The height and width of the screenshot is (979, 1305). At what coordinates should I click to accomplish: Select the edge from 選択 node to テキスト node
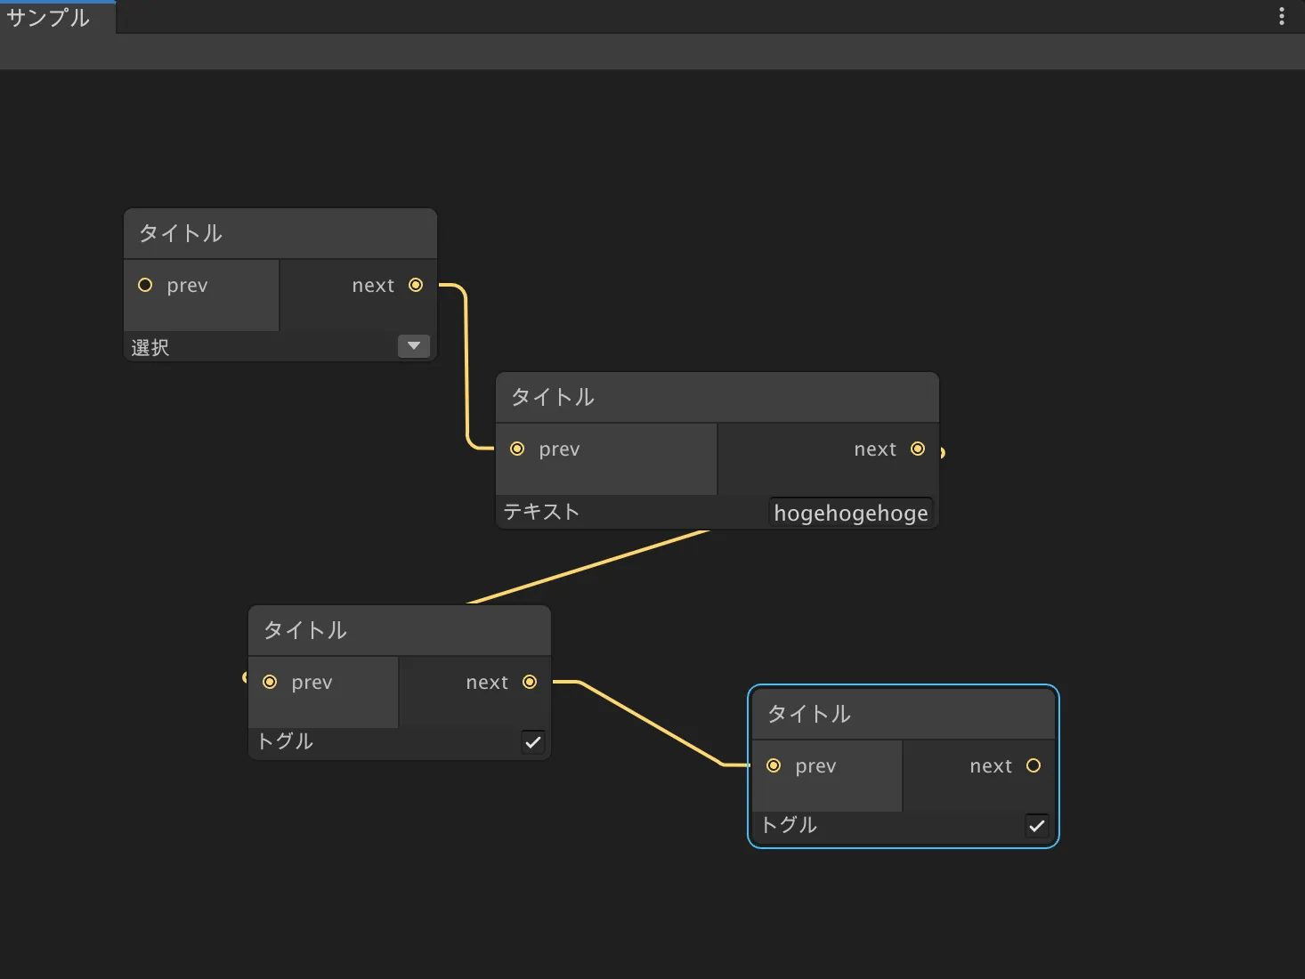pos(466,365)
